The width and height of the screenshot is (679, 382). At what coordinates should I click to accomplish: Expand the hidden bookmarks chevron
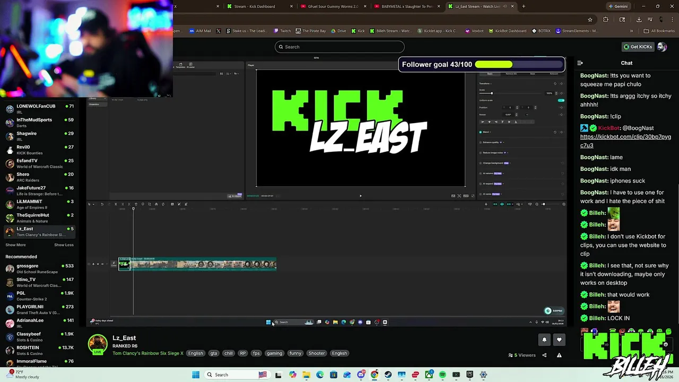[632, 31]
